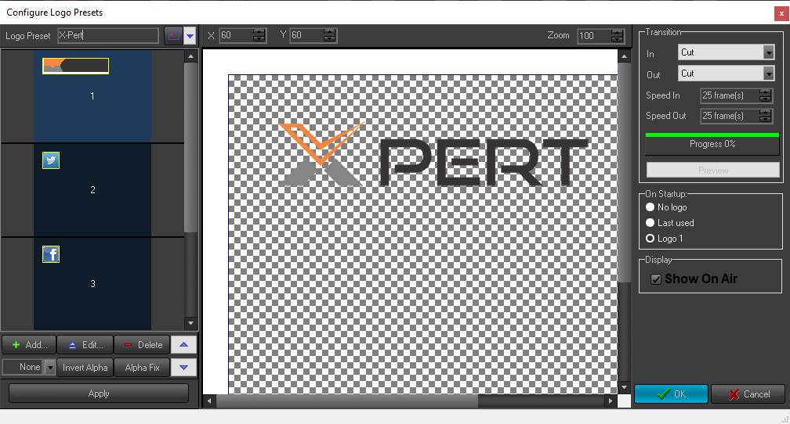Close the Configure Logo Presets dialog
790x424 pixels.
click(x=781, y=13)
